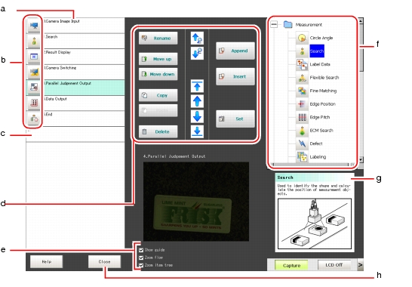
Task: Select the End unit icon in flow
Action: tap(34, 118)
